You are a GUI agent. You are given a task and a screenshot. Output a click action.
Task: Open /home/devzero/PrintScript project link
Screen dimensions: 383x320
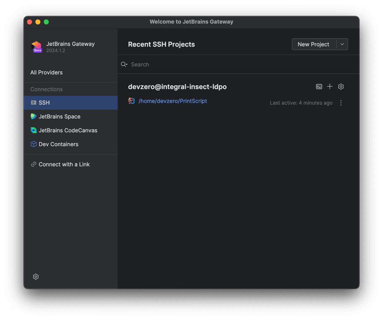[173, 101]
